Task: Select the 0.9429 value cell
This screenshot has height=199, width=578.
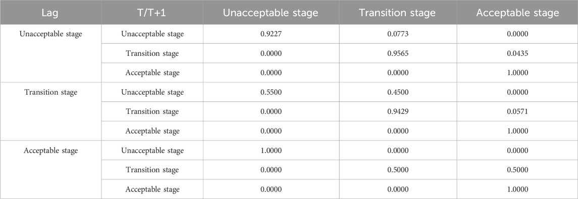Action: click(397, 112)
